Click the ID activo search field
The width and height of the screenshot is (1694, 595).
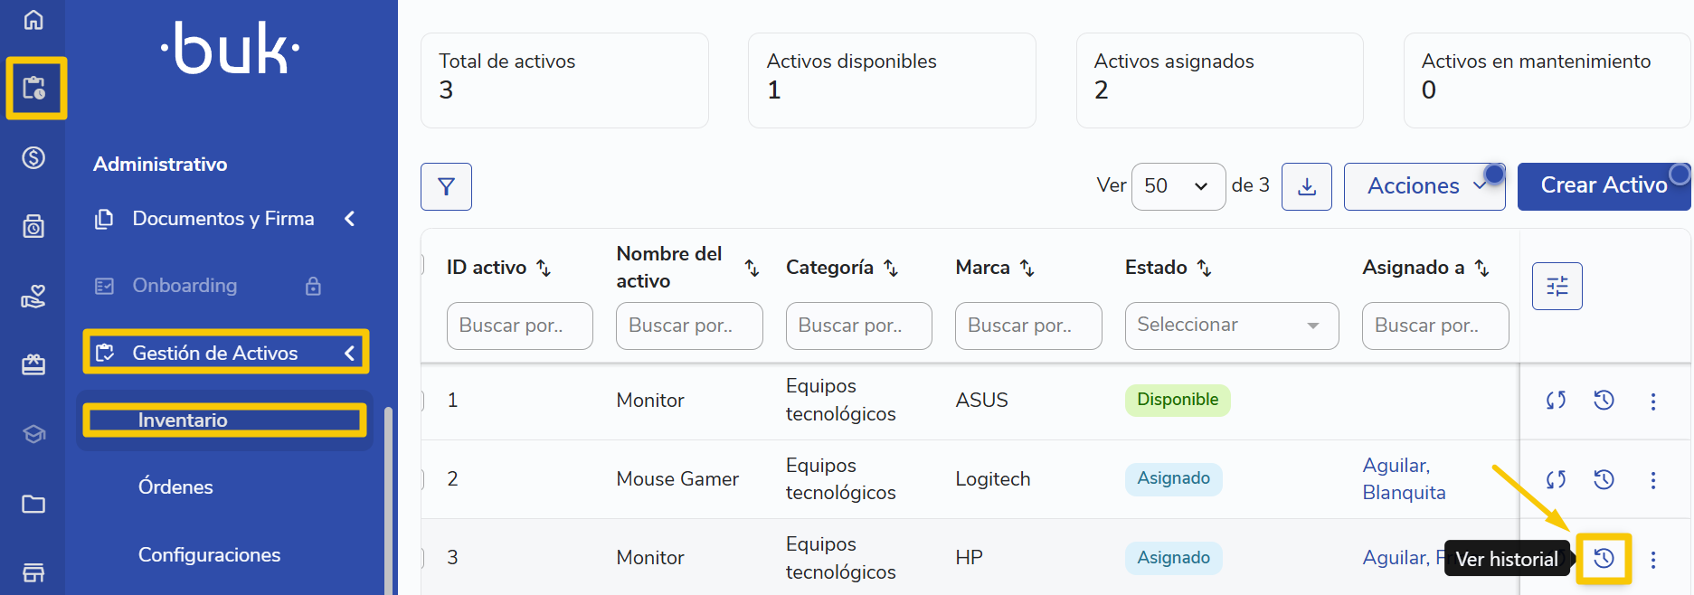pyautogui.click(x=519, y=326)
